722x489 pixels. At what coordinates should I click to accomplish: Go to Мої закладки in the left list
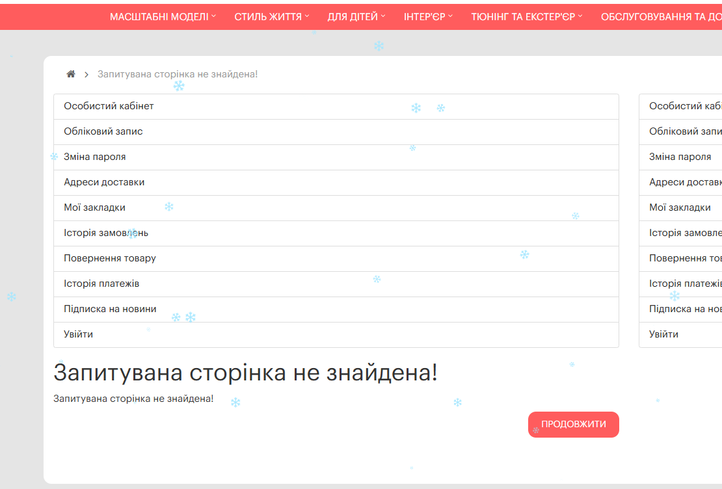tap(336, 207)
